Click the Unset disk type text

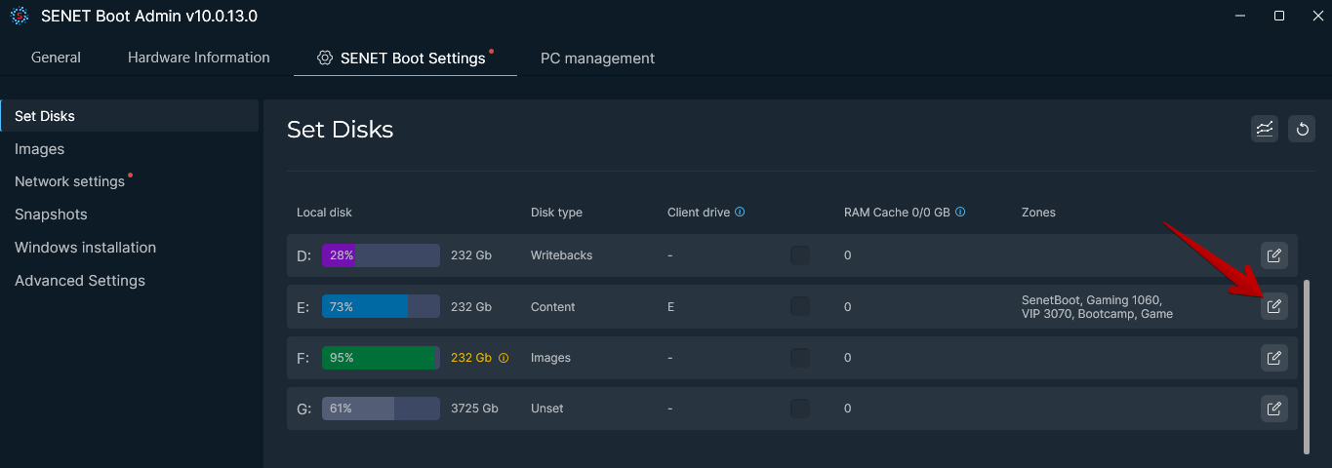click(x=546, y=409)
